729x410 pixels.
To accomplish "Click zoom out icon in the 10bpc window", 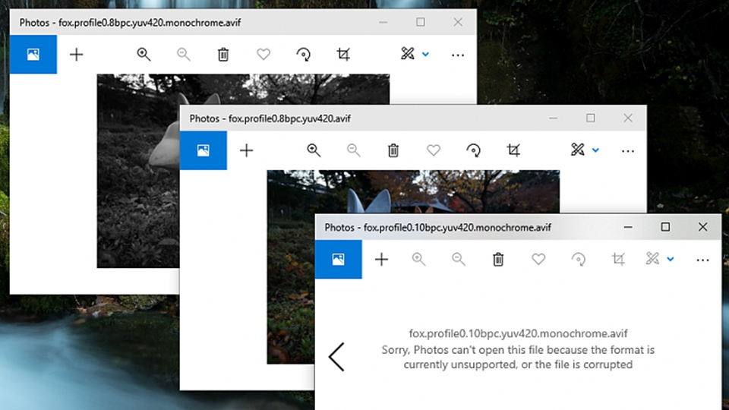I will (x=459, y=259).
